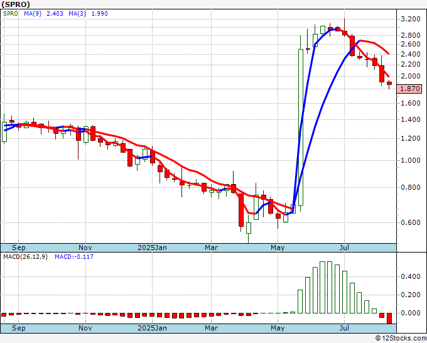This screenshot has height=343, width=427.
Task: Click Nov on the price chart time axis
Action: (x=85, y=248)
